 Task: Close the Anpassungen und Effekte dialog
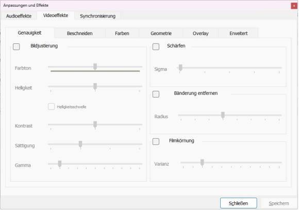[294, 6]
